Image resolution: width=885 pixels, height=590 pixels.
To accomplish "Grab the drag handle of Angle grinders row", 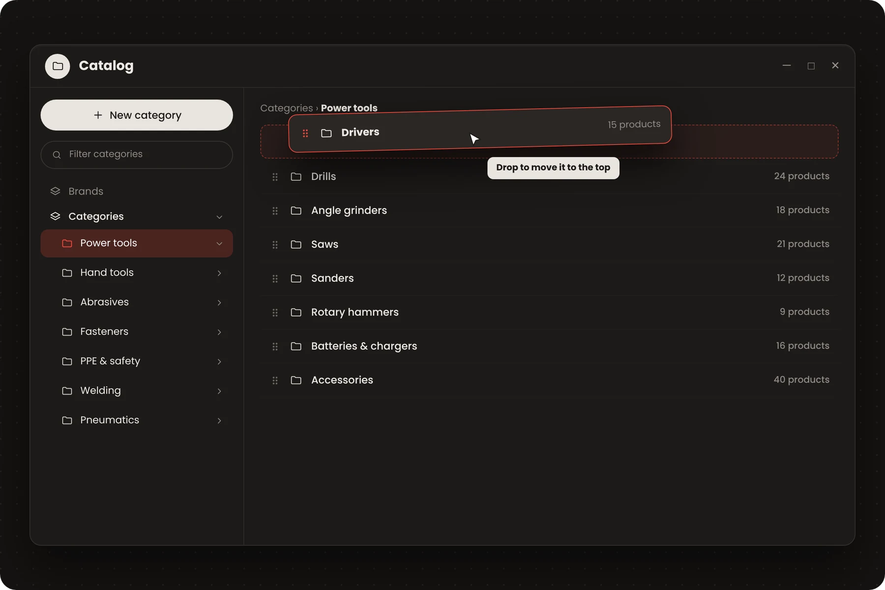I will coord(275,210).
